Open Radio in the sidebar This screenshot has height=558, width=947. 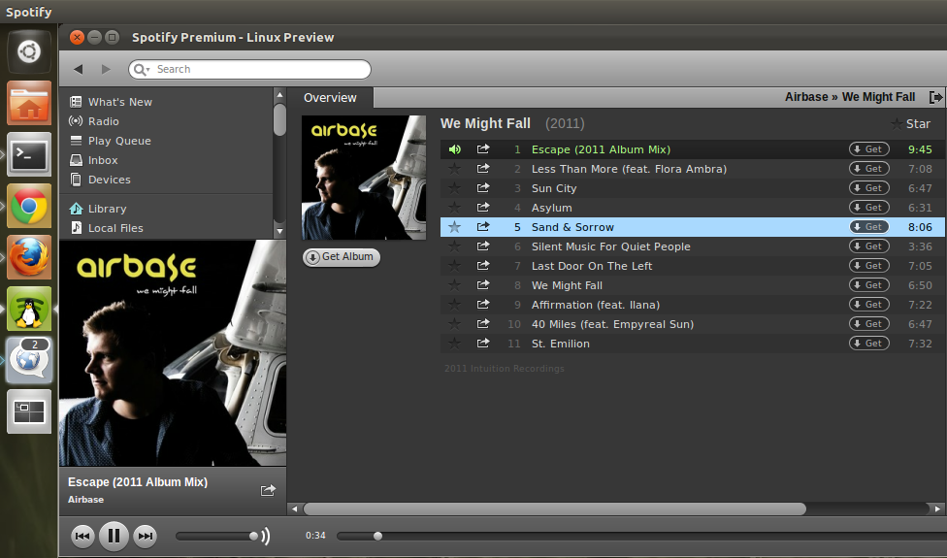[x=103, y=121]
